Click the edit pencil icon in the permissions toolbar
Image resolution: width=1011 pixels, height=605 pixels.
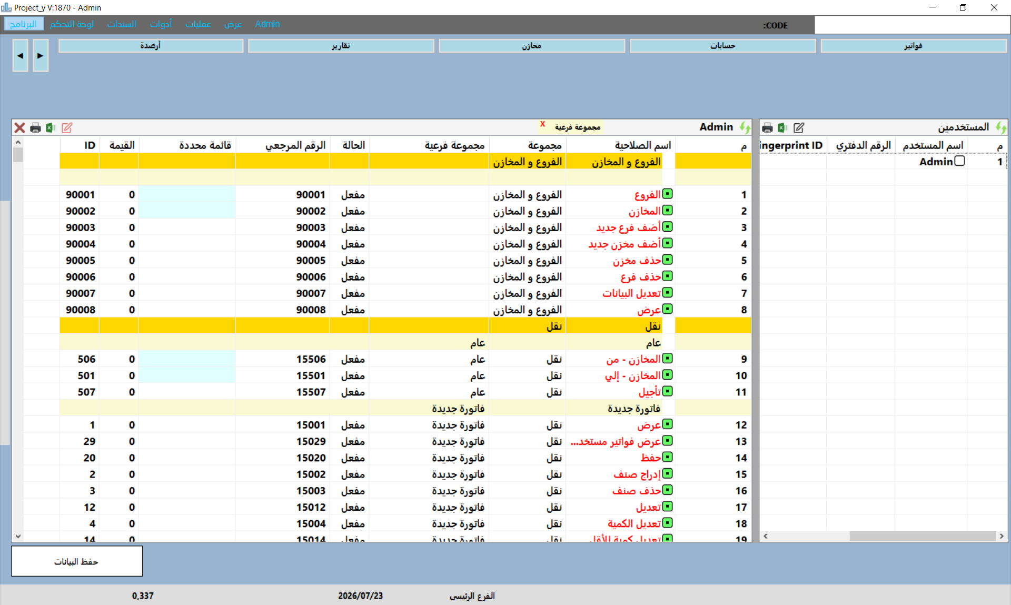click(67, 127)
